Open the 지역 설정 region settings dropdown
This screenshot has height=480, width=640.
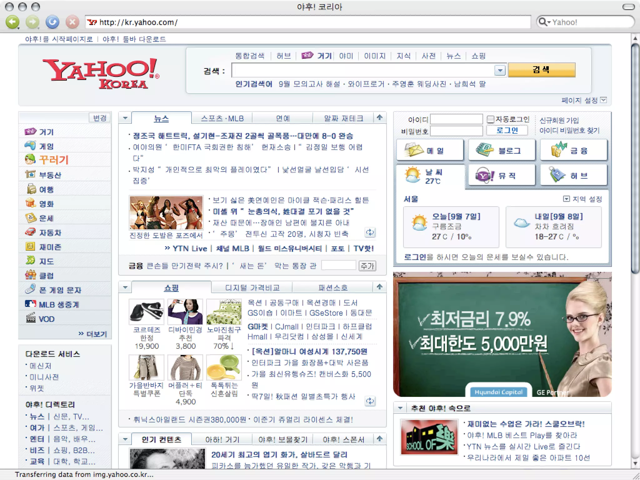pos(566,199)
